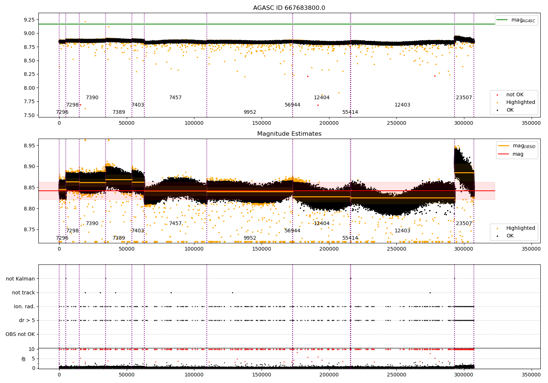This screenshot has width=548, height=383.
Task: Click the 'OBS not OK' axis label
Action: [20, 334]
